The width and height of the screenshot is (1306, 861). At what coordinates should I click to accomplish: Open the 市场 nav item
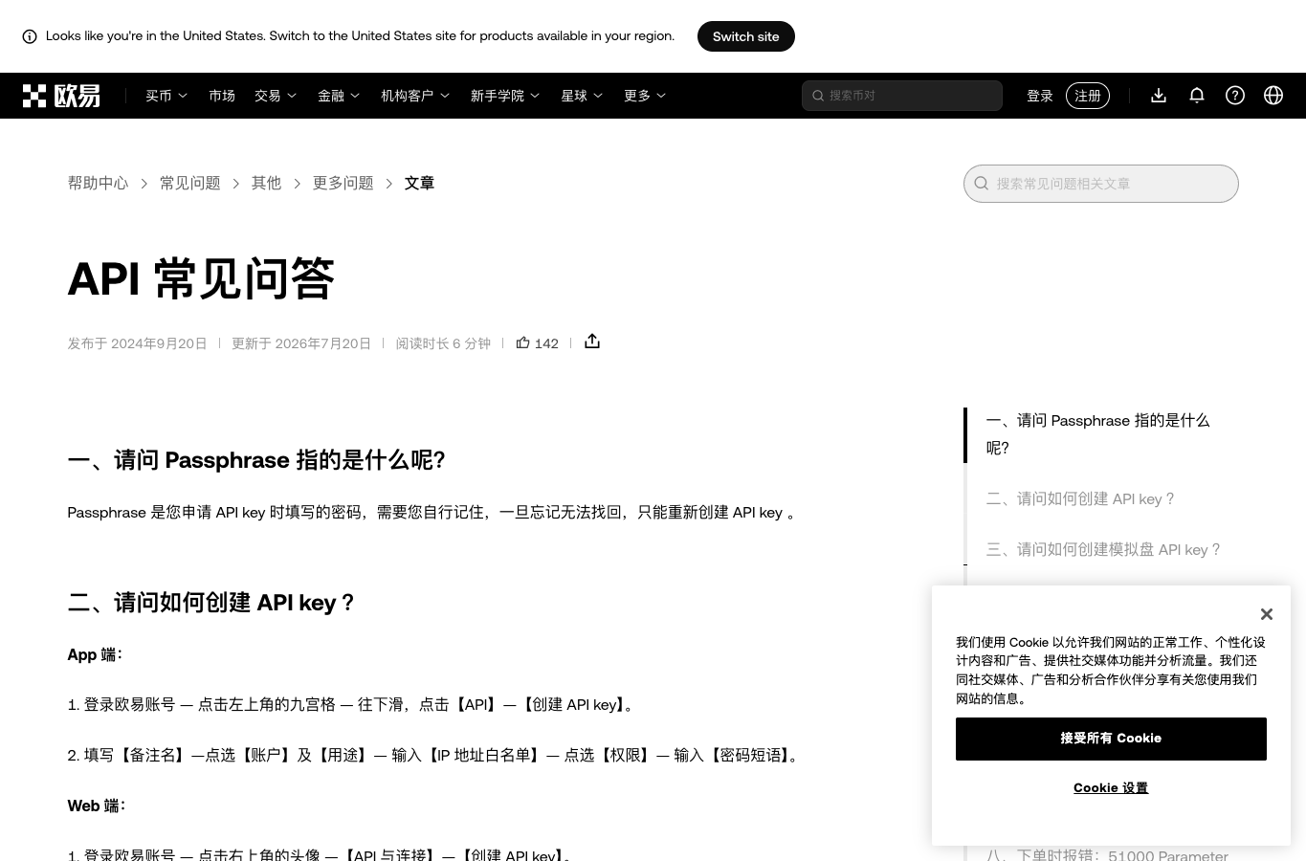(222, 96)
